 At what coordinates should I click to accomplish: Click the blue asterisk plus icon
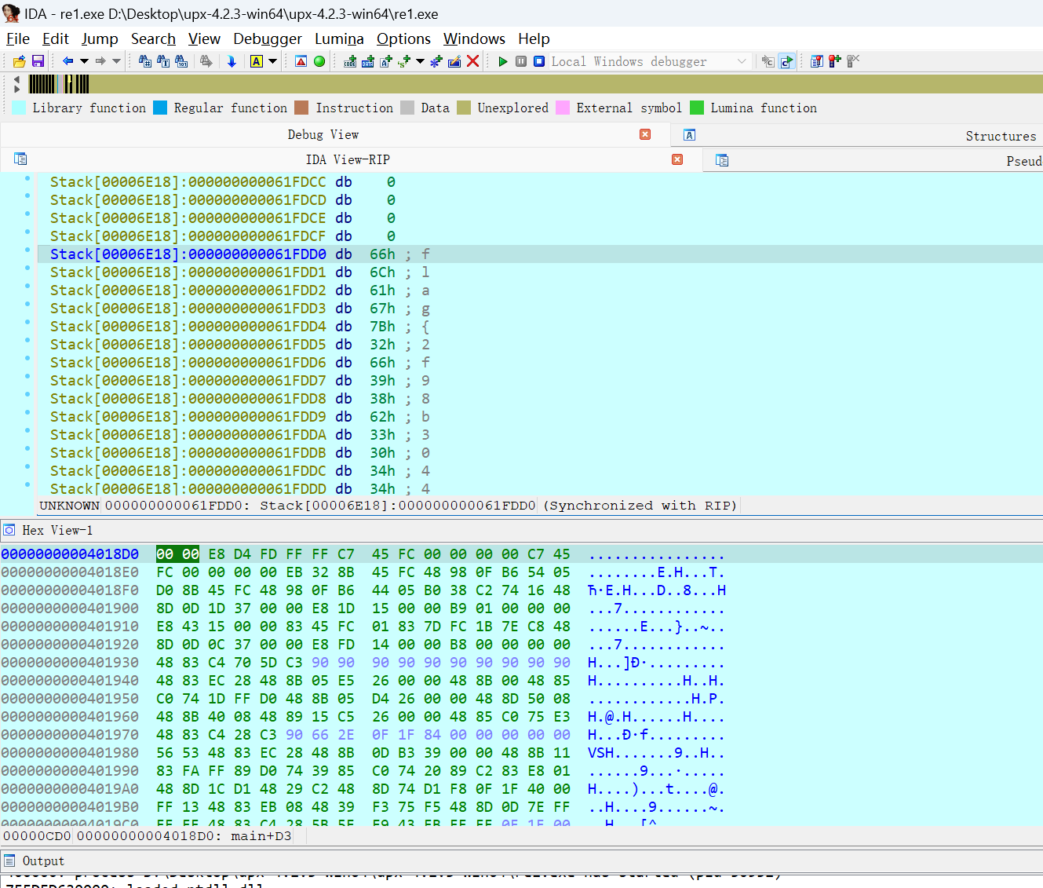[436, 61]
